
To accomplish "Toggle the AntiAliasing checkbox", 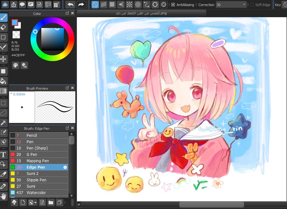I will (173, 5).
